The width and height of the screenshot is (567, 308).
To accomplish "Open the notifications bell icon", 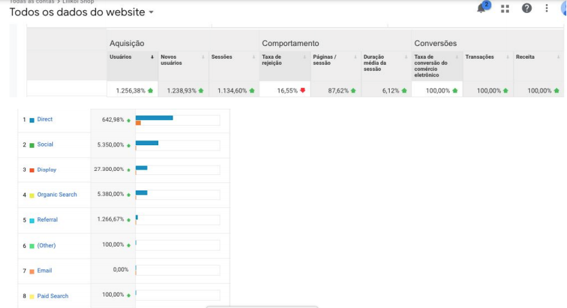I will pyautogui.click(x=482, y=8).
